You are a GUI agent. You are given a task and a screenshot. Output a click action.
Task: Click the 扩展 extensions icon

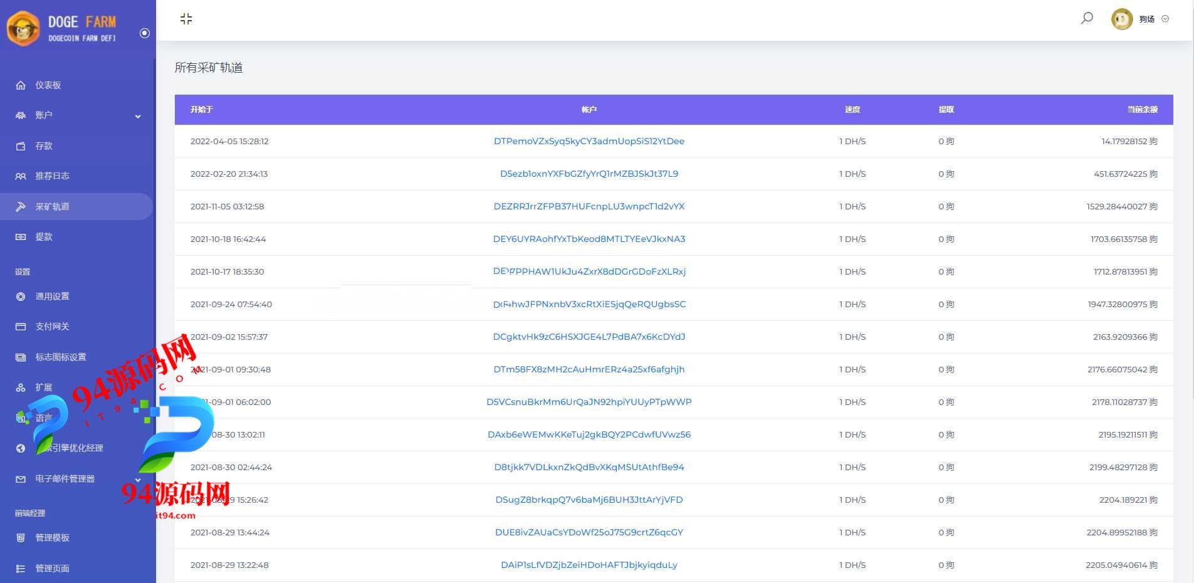click(x=21, y=387)
